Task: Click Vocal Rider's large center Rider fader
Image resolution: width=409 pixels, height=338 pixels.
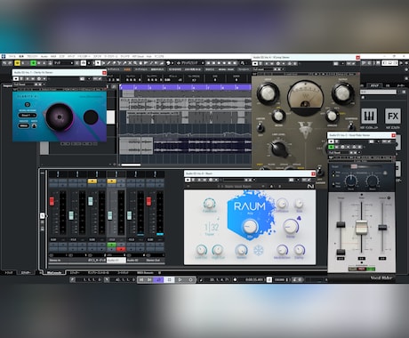Action: tap(361, 228)
